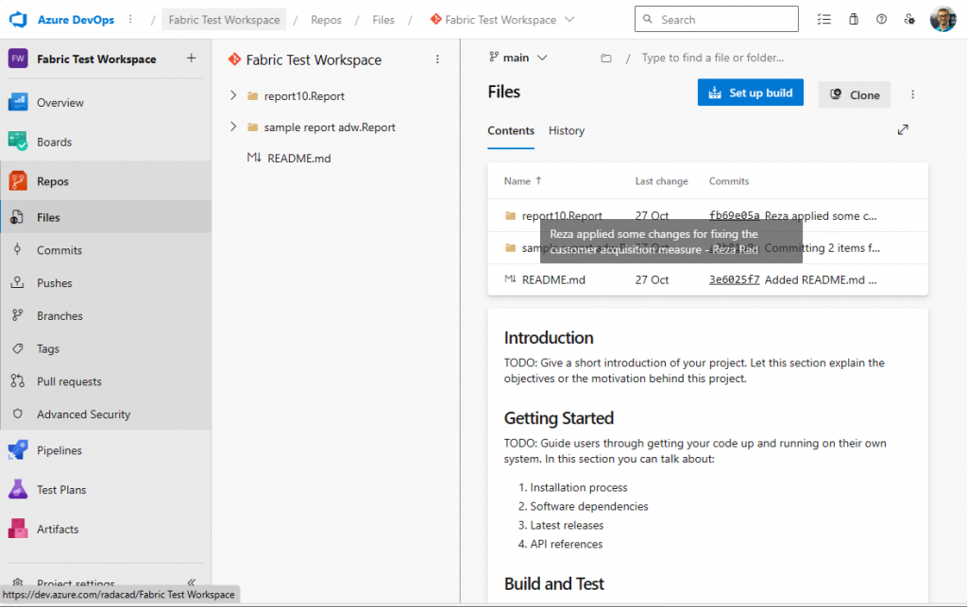The width and height of the screenshot is (967, 607).
Task: Open the repository selector dropdown in breadcrumb
Action: point(568,20)
